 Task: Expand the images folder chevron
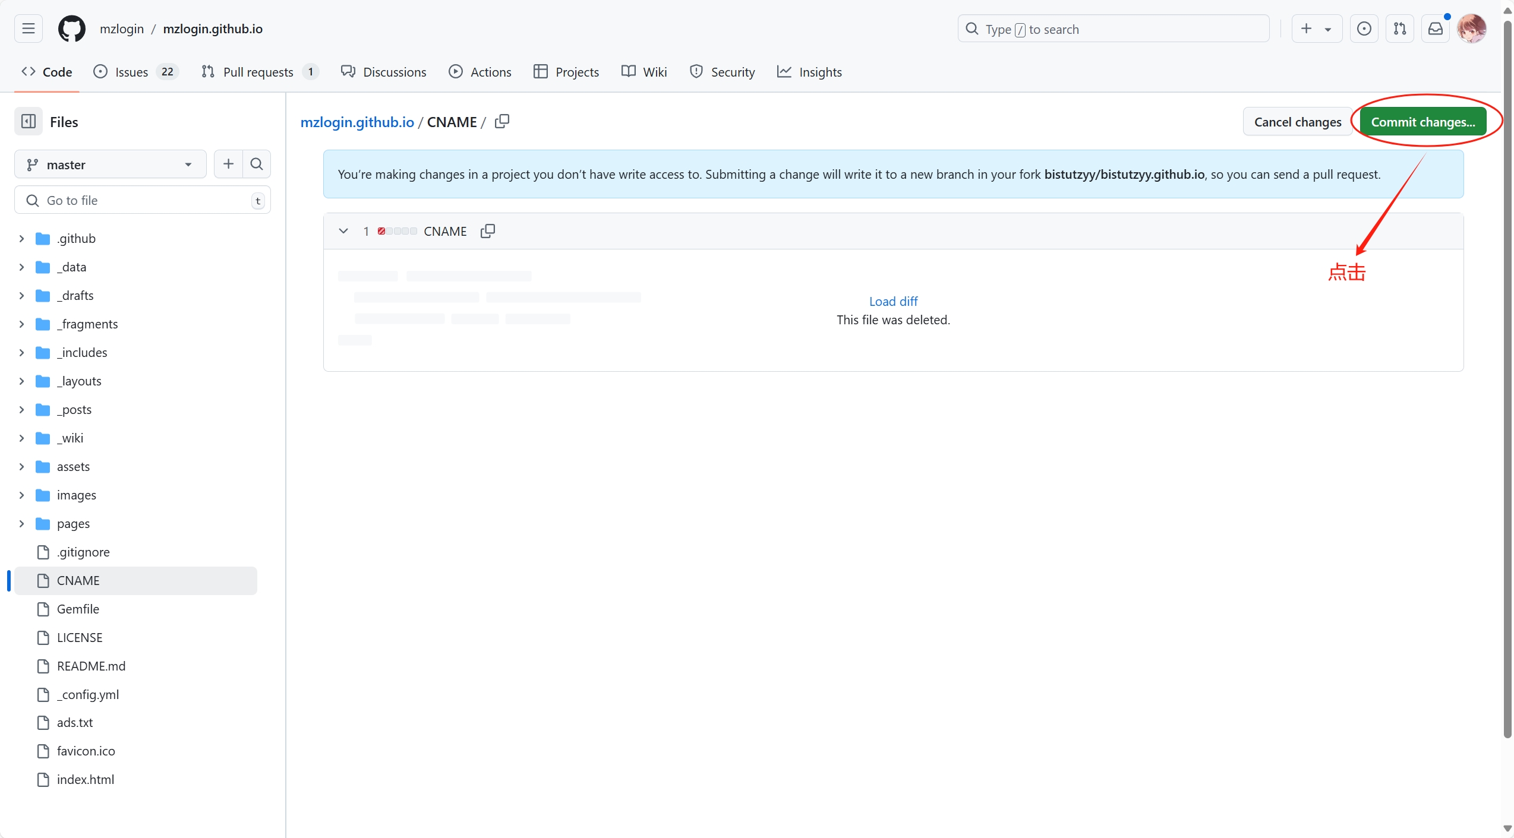[x=21, y=495]
